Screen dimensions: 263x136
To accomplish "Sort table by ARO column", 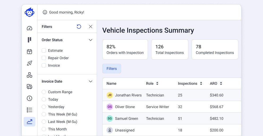I will click(221, 83).
